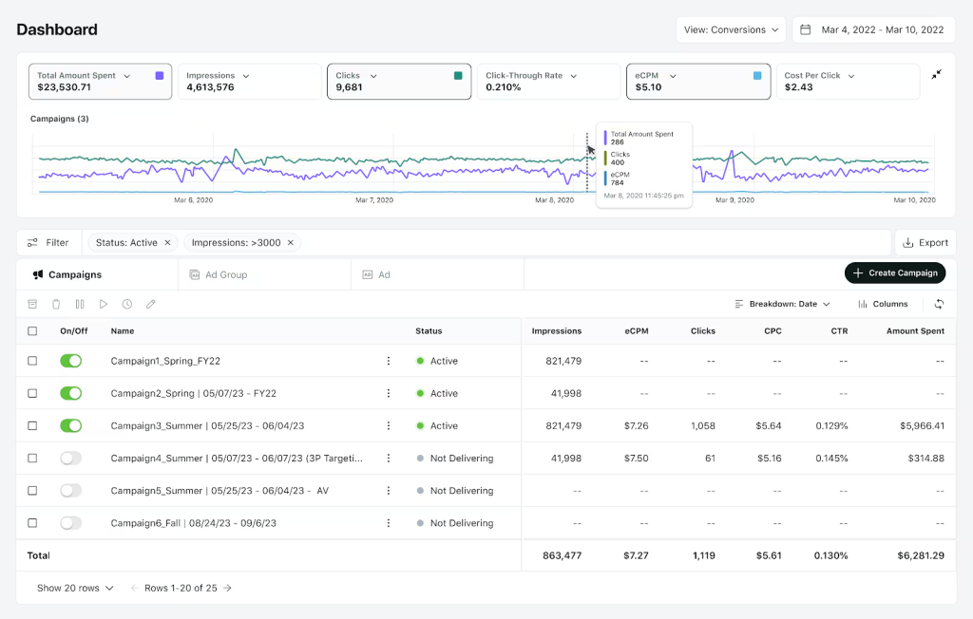Click the purple Total Amount Spent swatch
This screenshot has width=973, height=619.
159,76
